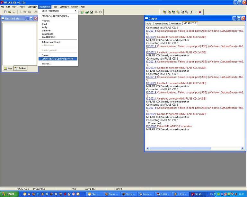Click the Windows Start button
The width and height of the screenshot is (247, 197).
[9, 194]
